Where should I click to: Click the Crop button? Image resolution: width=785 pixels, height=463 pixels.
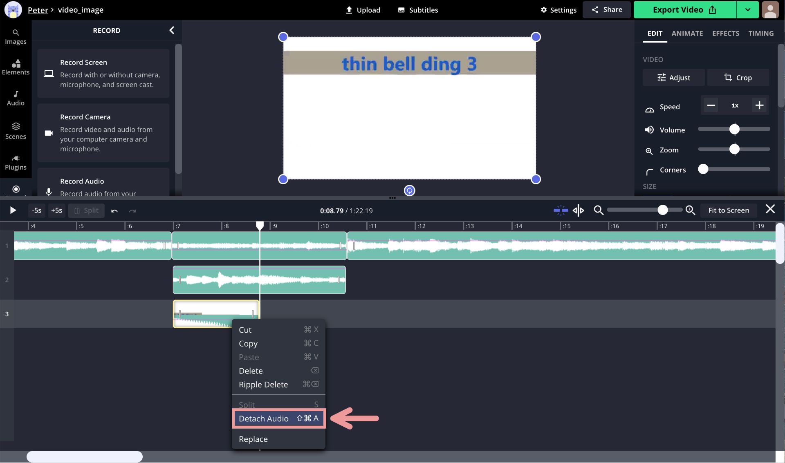pyautogui.click(x=738, y=78)
